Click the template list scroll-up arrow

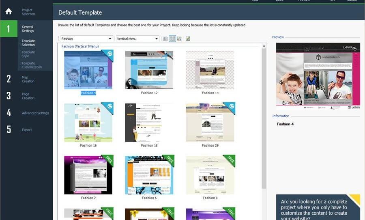pyautogui.click(x=264, y=46)
